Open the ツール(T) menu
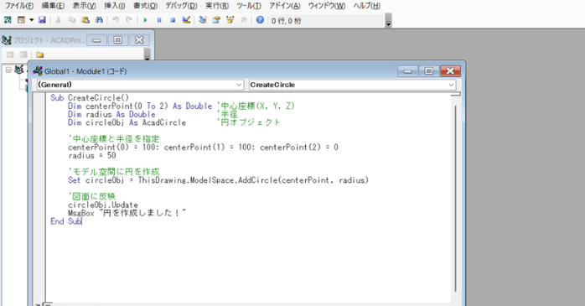Screen dimensions: 585x306 (x=249, y=6)
